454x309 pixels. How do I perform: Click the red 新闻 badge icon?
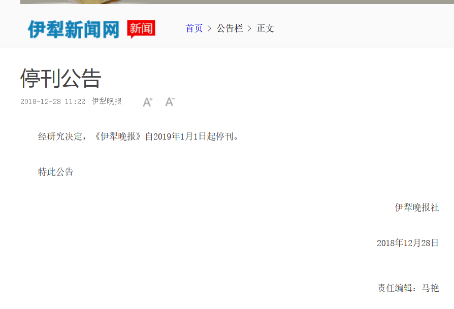(x=141, y=28)
